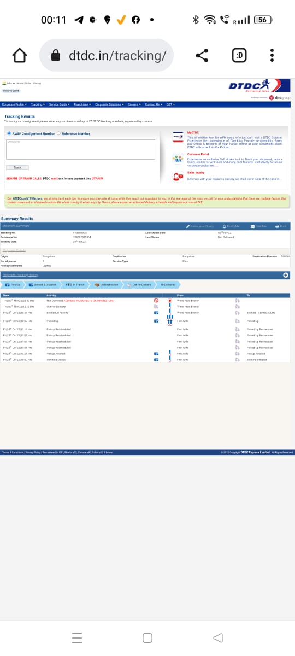295x656 pixels.
Task: Open the GST menu
Action: click(x=170, y=104)
